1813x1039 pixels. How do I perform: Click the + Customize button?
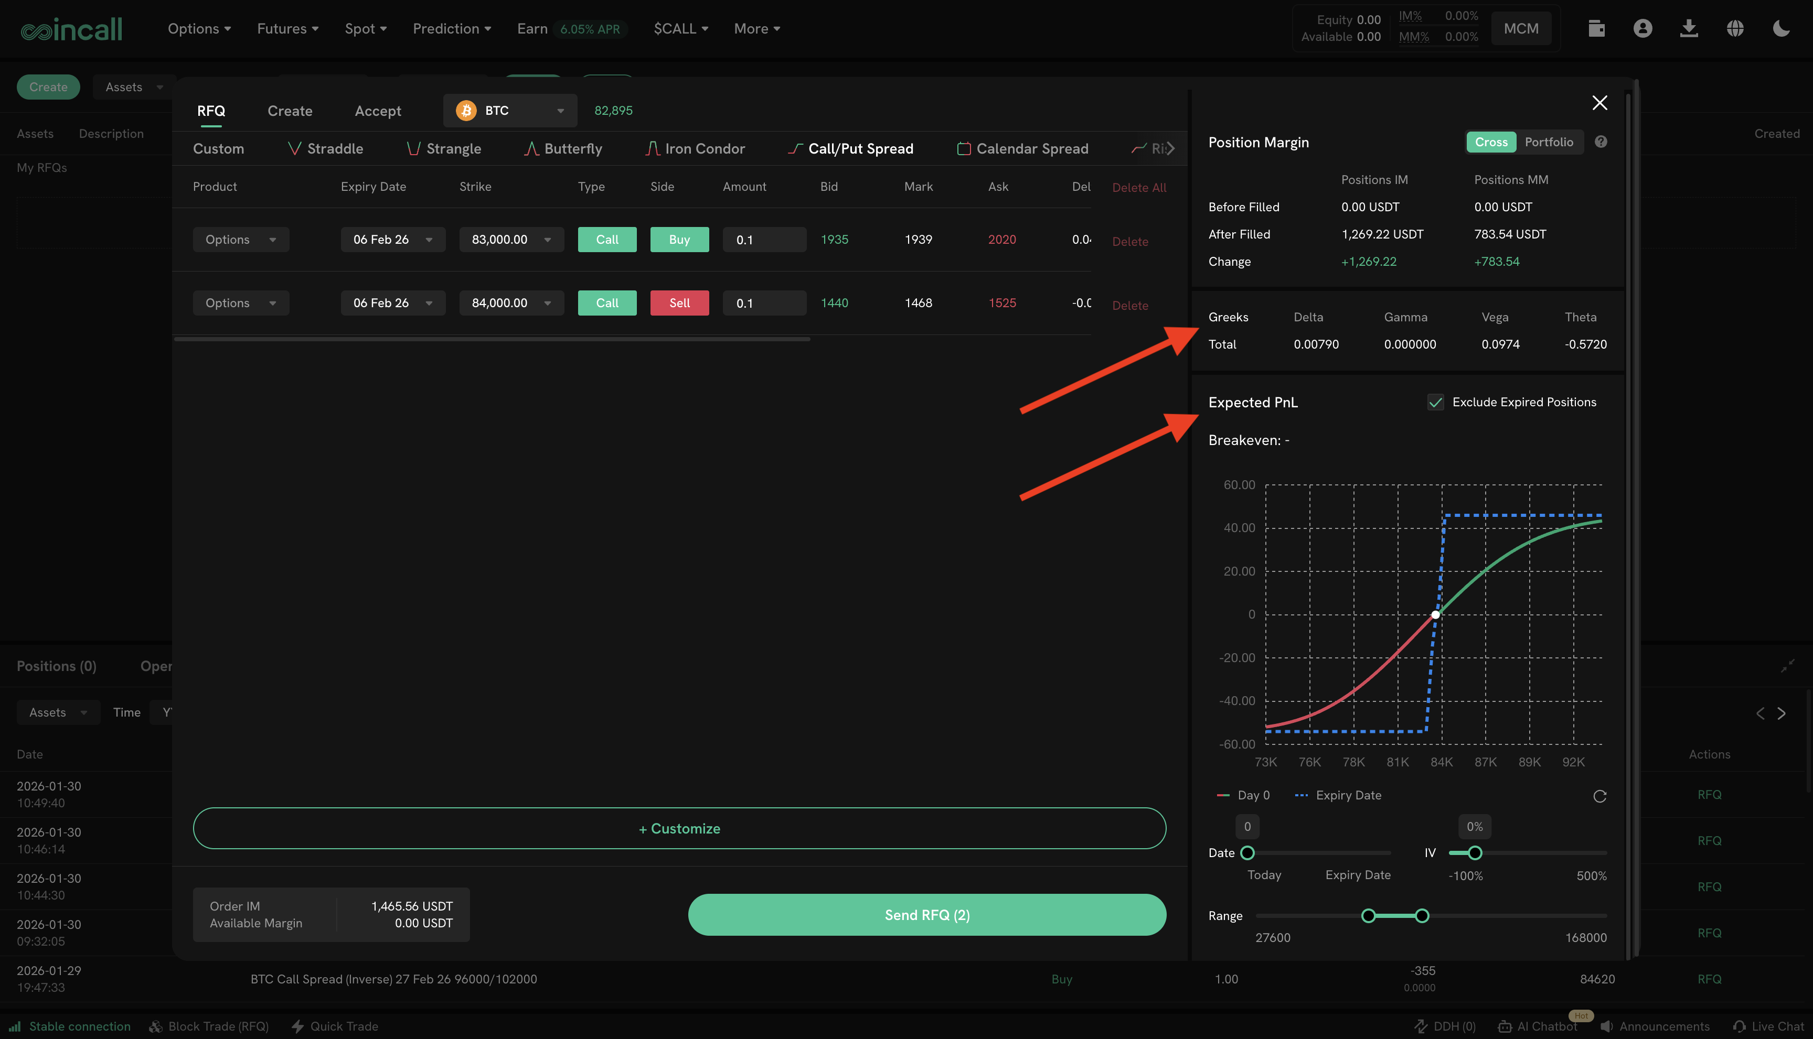click(x=679, y=828)
